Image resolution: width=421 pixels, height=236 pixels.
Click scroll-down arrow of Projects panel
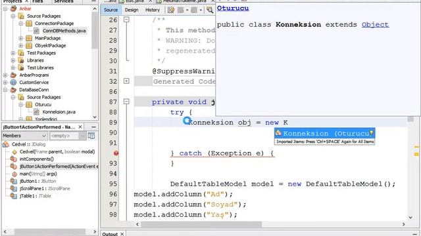(95, 117)
